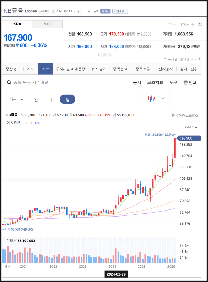The height and width of the screenshot is (282, 208).
Task: Open the 보조지표 indicators menu
Action: click(155, 83)
